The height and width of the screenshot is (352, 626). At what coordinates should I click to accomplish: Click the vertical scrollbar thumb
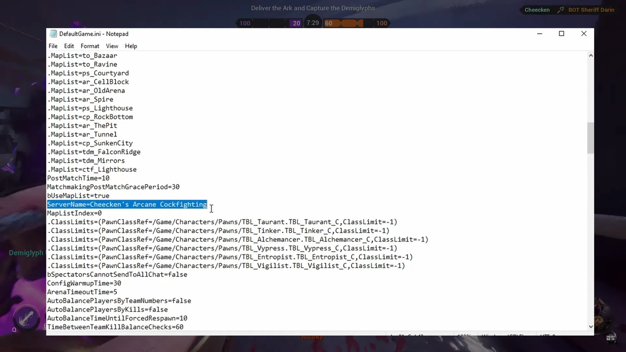click(x=590, y=138)
